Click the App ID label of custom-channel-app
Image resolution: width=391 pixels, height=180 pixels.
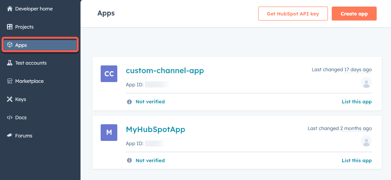(x=135, y=85)
